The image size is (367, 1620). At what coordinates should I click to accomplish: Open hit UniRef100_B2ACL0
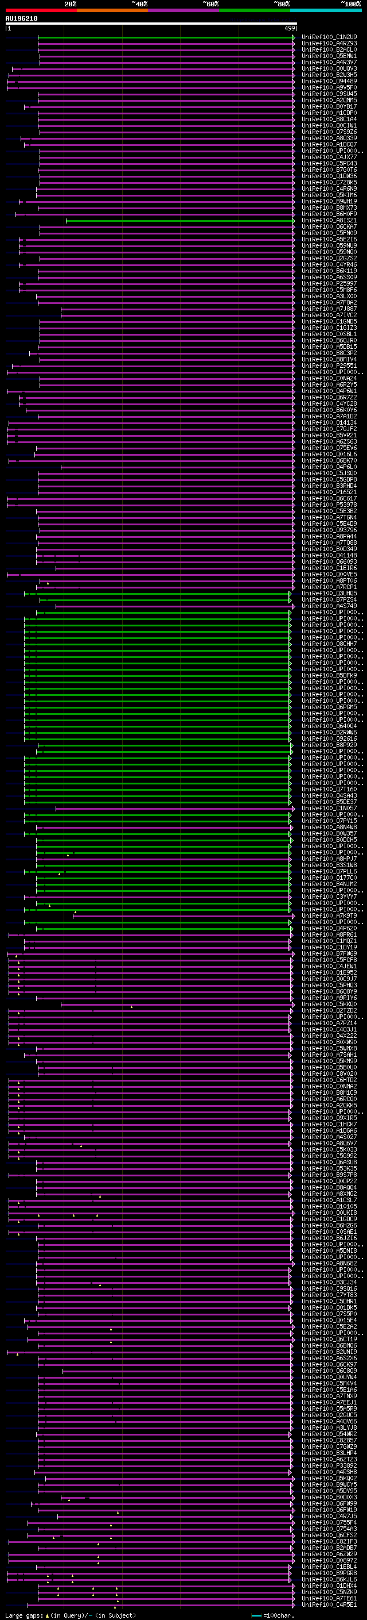[329, 49]
